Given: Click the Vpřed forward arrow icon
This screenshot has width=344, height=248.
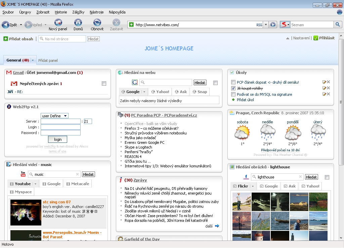Looking at the screenshot, I should click(x=28, y=25).
